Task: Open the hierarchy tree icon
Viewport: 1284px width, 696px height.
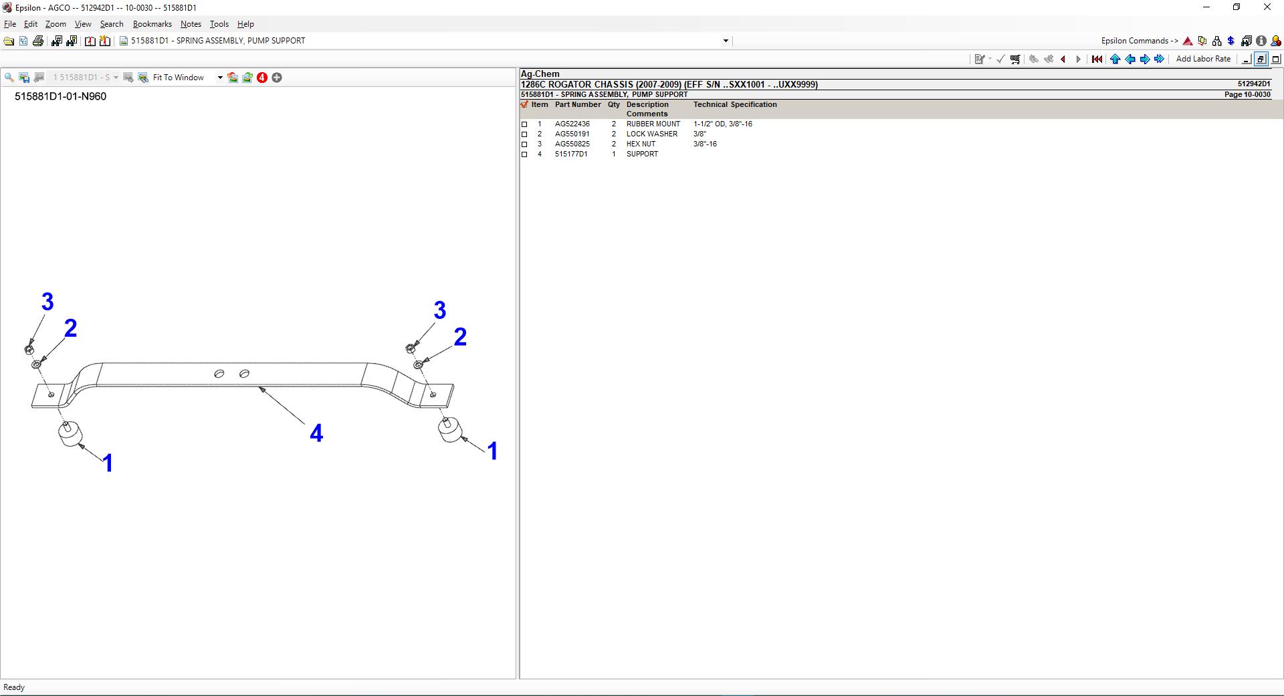Action: tap(1216, 41)
